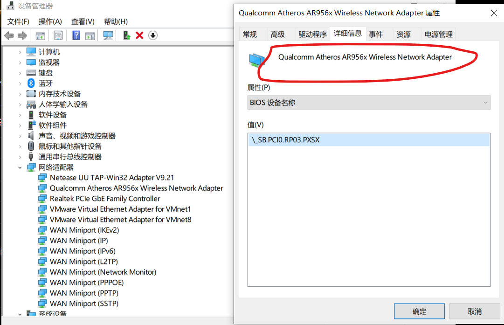Click the 取消 button
Screen dimensions: 504x325
click(x=475, y=311)
